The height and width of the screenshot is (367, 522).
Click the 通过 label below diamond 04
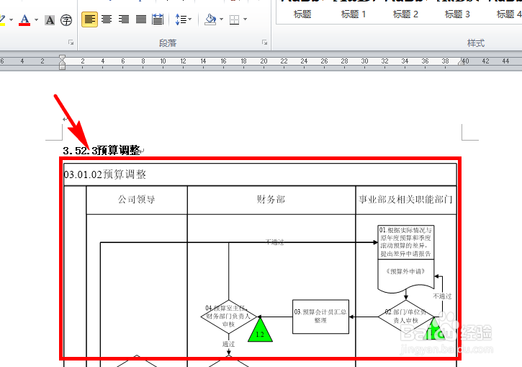pos(228,344)
